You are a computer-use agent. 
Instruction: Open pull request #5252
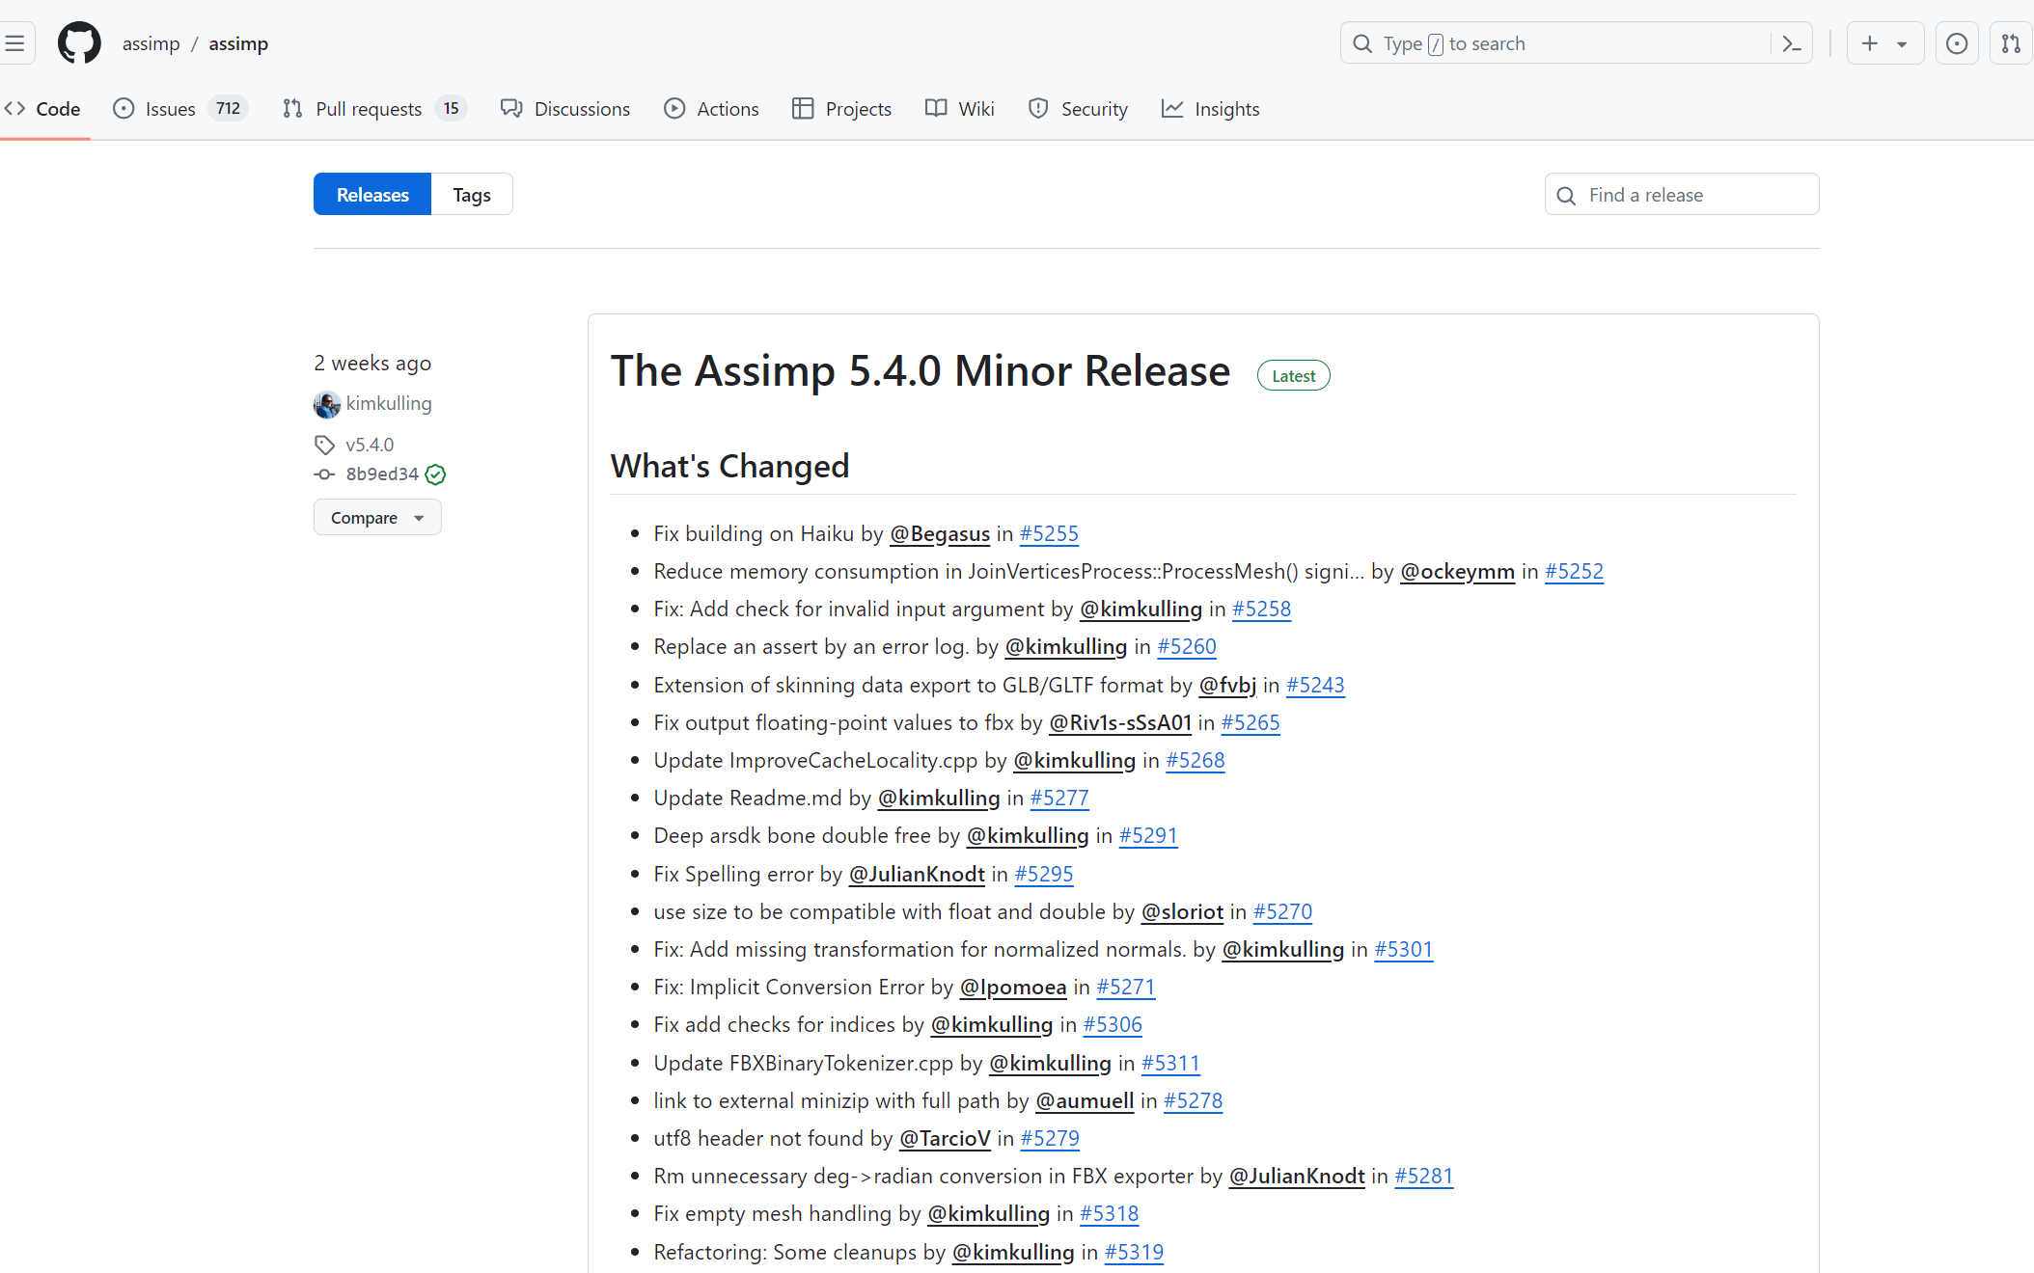pyautogui.click(x=1574, y=571)
